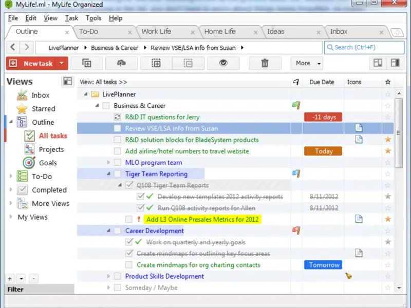411x308 pixels.
Task: Toggle star on Add L3 Online Presales row
Action: [x=388, y=219]
